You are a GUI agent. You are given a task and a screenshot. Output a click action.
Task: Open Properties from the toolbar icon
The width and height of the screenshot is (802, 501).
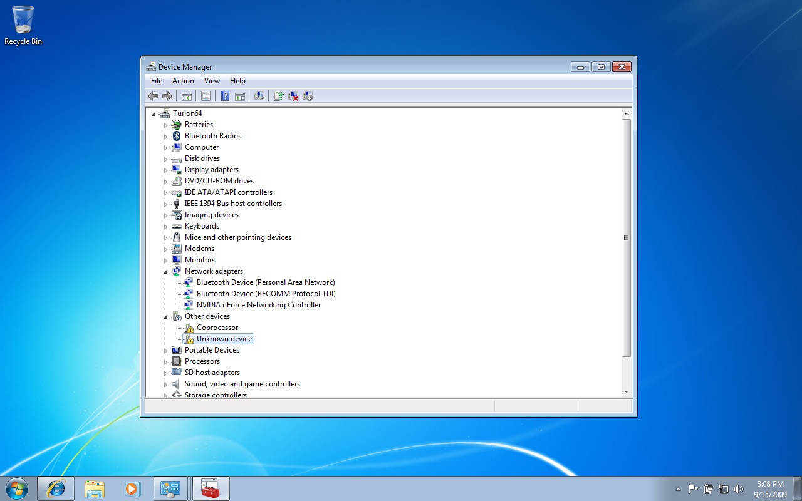[206, 96]
